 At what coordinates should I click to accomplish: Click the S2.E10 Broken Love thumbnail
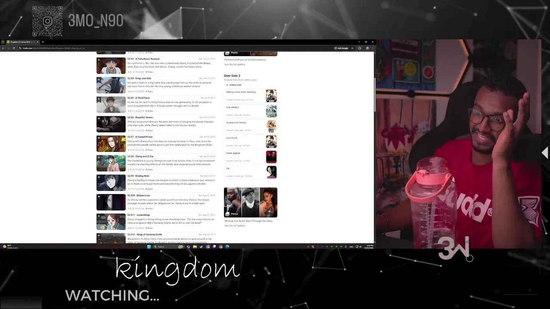(111, 202)
